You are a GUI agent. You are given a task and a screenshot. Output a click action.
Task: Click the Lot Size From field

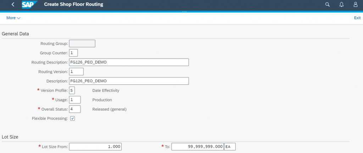pos(95,147)
